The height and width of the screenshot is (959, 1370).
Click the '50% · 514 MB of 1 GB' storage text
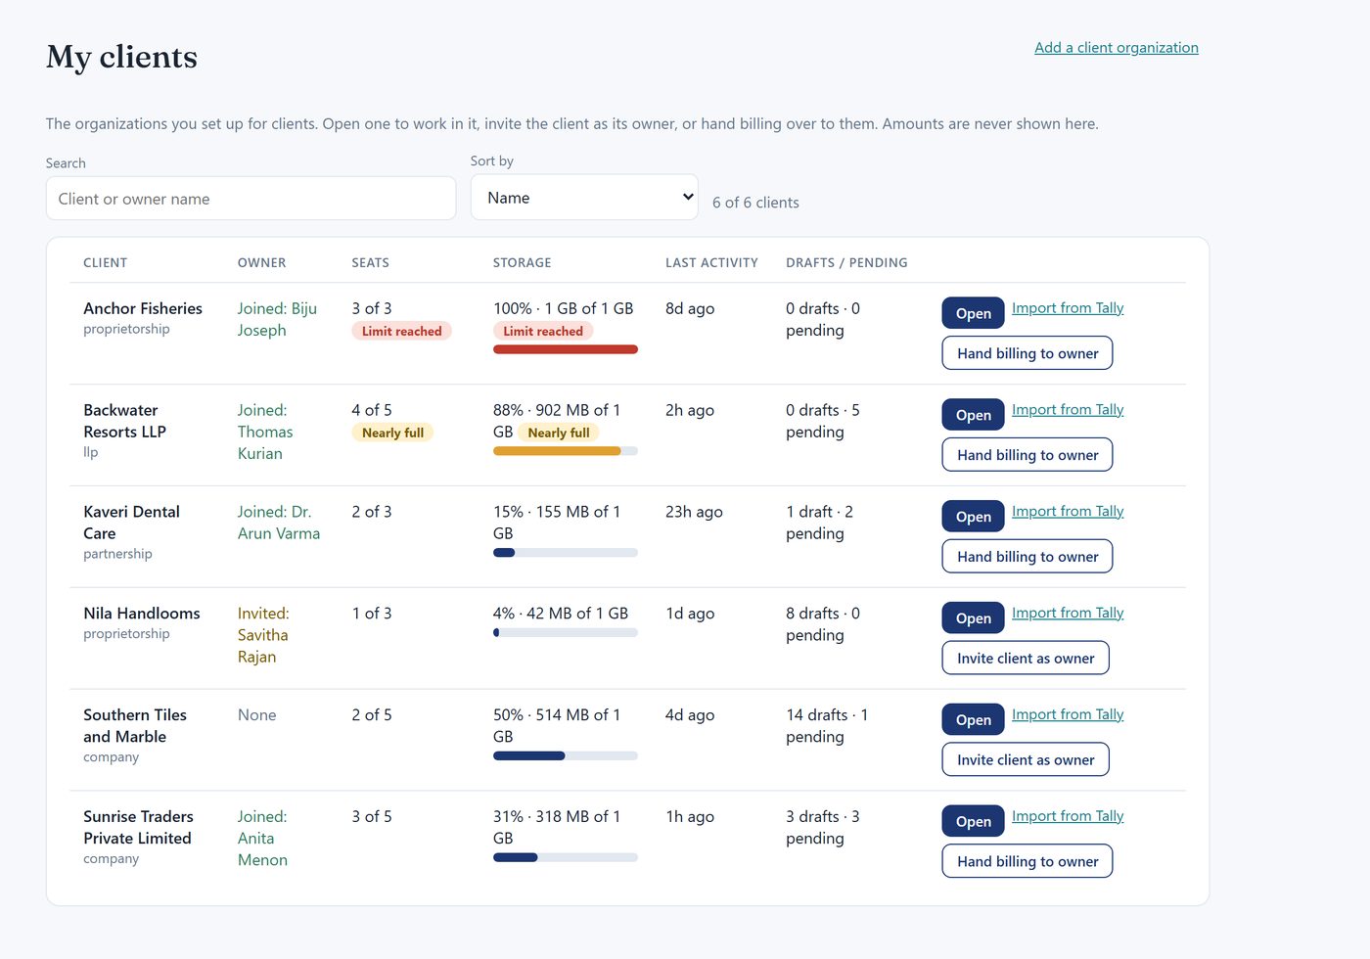[557, 726]
